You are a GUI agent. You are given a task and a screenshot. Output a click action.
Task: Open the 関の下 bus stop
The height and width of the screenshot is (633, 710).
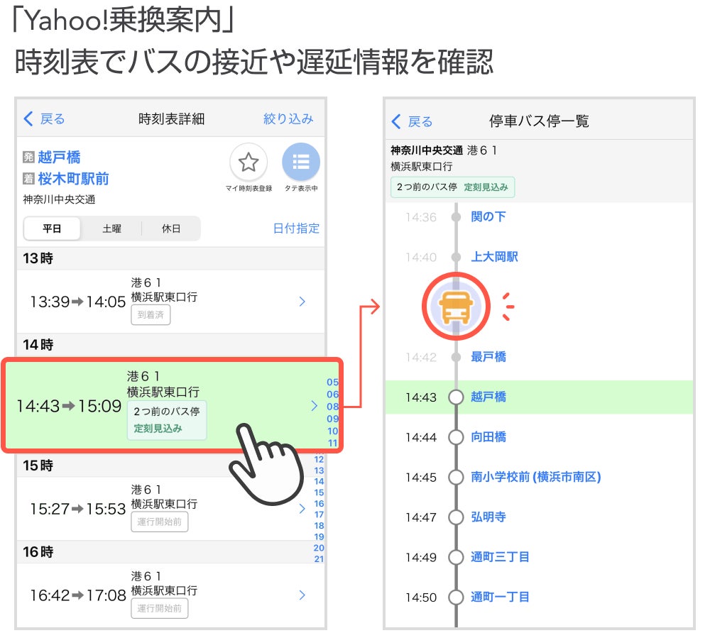coord(488,216)
